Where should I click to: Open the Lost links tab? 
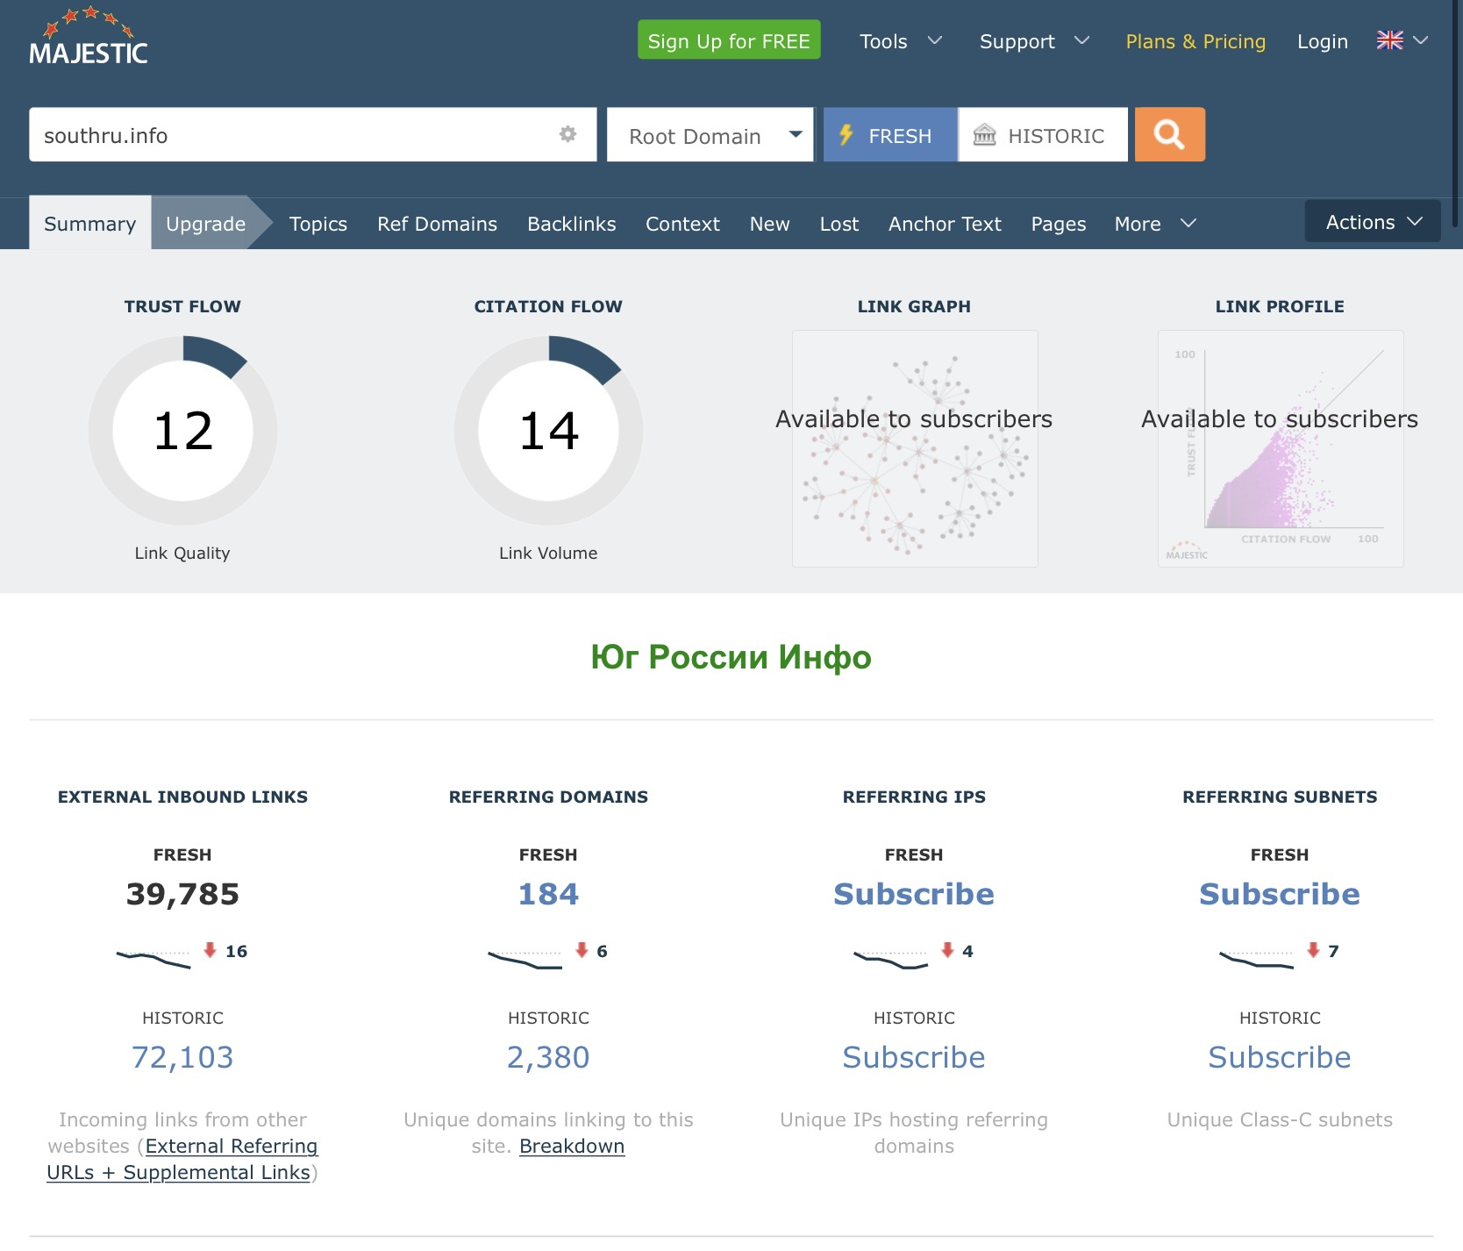pyautogui.click(x=839, y=224)
